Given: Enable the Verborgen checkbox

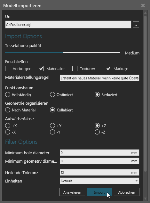Looking at the screenshot, I should coord(8,69).
